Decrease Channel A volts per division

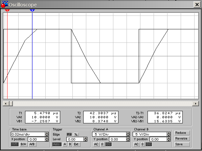(x=128, y=135)
